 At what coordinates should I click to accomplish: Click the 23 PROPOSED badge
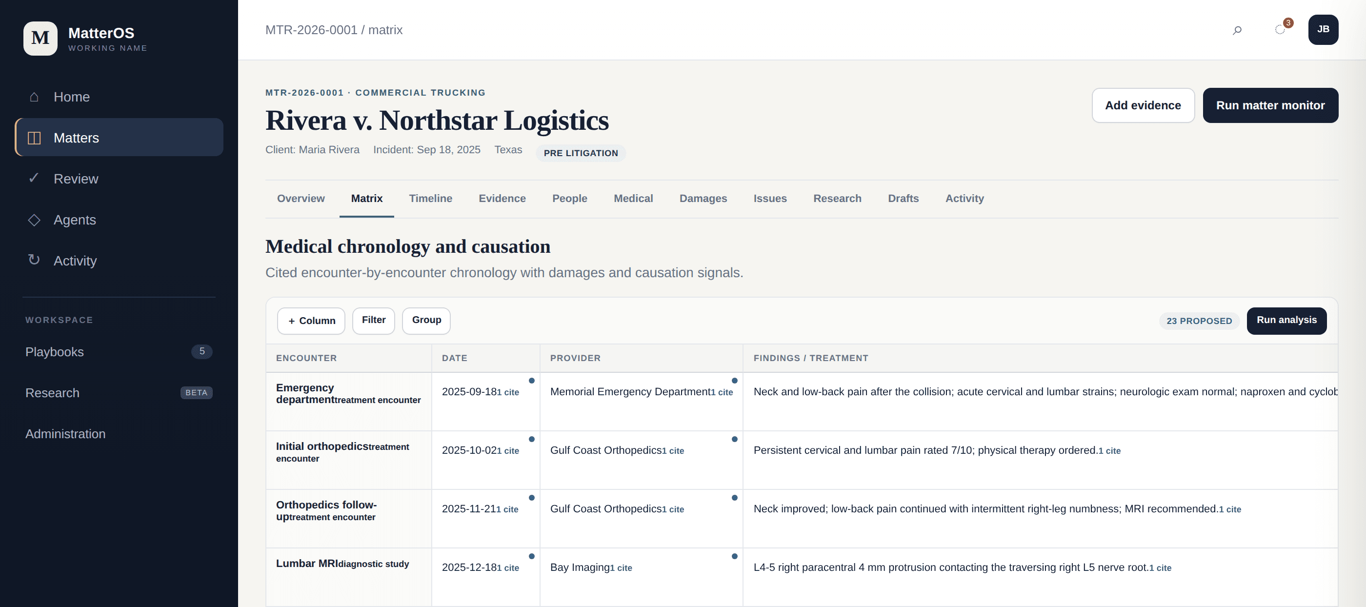pos(1199,321)
